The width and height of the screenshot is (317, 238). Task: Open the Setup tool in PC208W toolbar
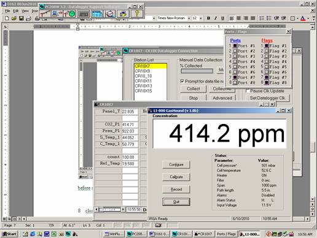[x=45, y=13]
